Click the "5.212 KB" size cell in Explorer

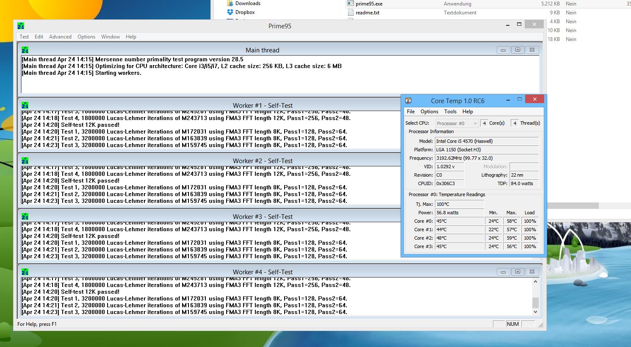point(550,3)
